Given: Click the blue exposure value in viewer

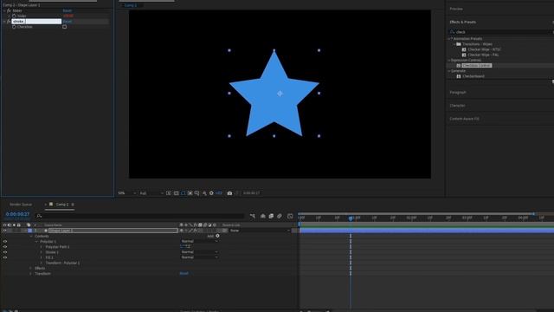Looking at the screenshot, I should click(219, 193).
